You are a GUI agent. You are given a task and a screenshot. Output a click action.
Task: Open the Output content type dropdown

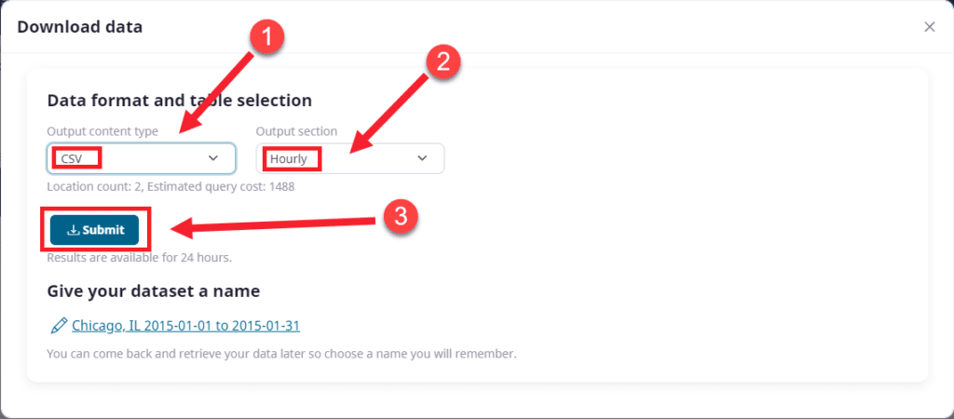pyautogui.click(x=141, y=158)
